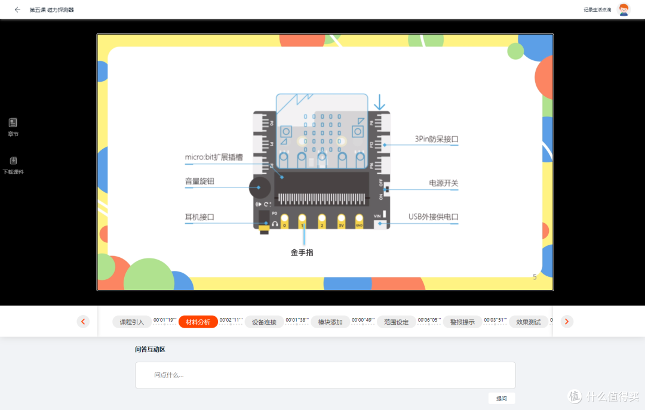This screenshot has height=410, width=645.
Task: Open the 效果测试 chapter
Action: (x=529, y=322)
